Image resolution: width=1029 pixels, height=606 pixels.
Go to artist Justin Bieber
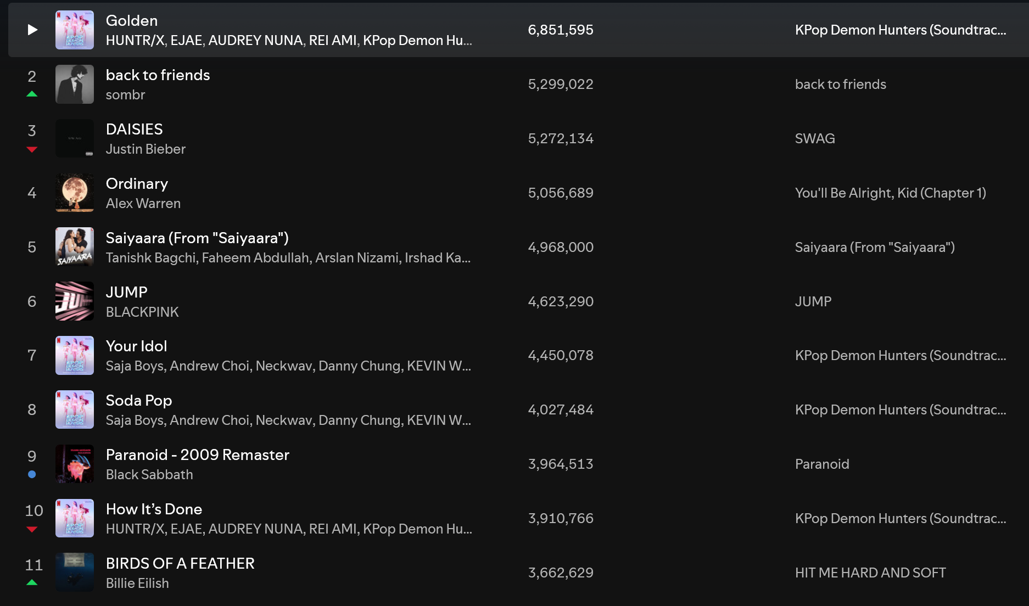coord(146,149)
